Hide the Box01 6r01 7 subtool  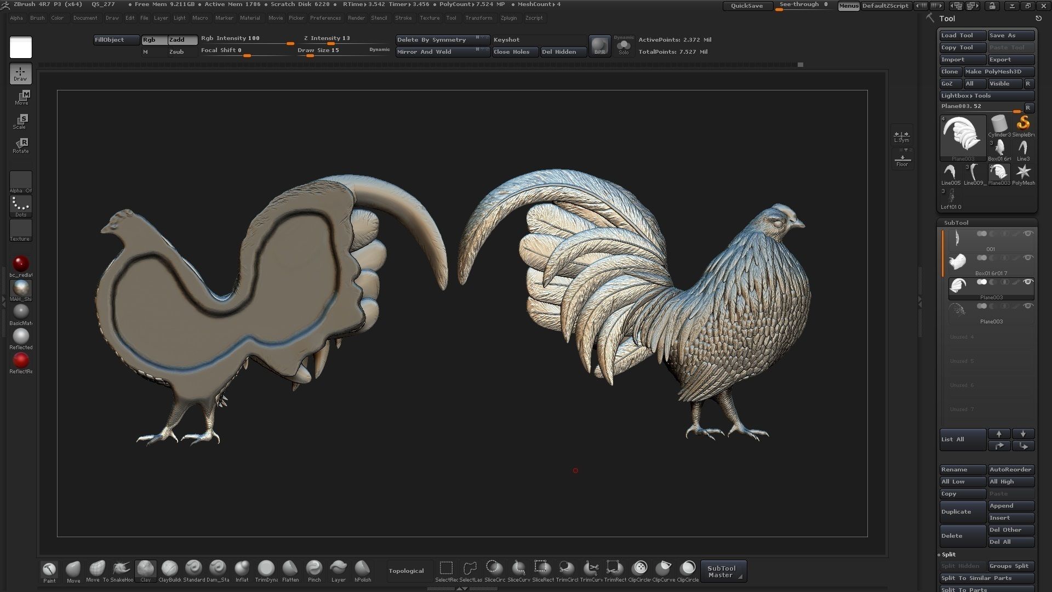point(1028,258)
